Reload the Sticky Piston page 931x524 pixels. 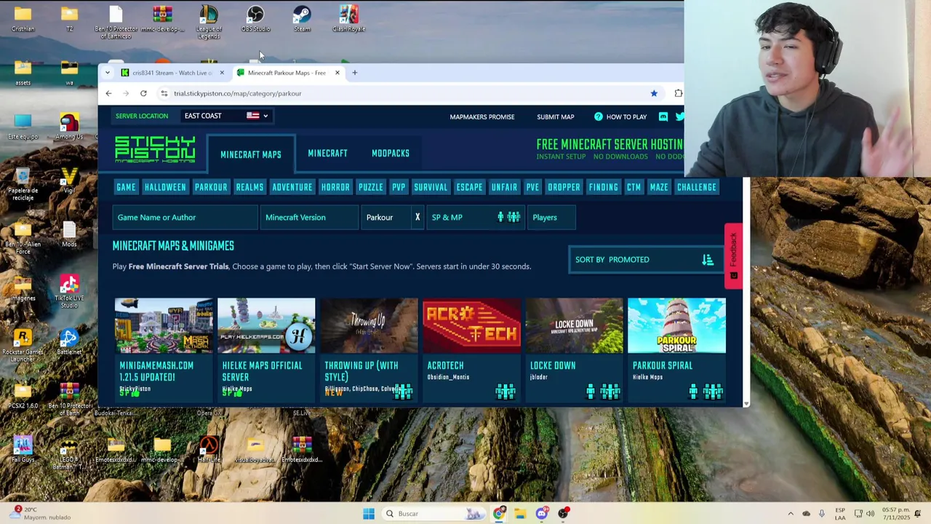coord(143,93)
